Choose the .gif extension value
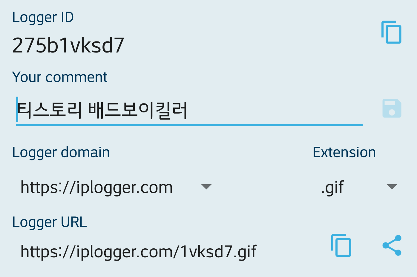The width and height of the screenshot is (417, 277). 332,188
